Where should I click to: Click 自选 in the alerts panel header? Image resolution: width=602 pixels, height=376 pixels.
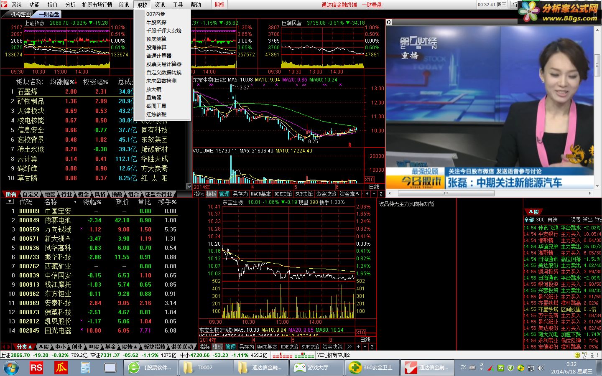552,220
